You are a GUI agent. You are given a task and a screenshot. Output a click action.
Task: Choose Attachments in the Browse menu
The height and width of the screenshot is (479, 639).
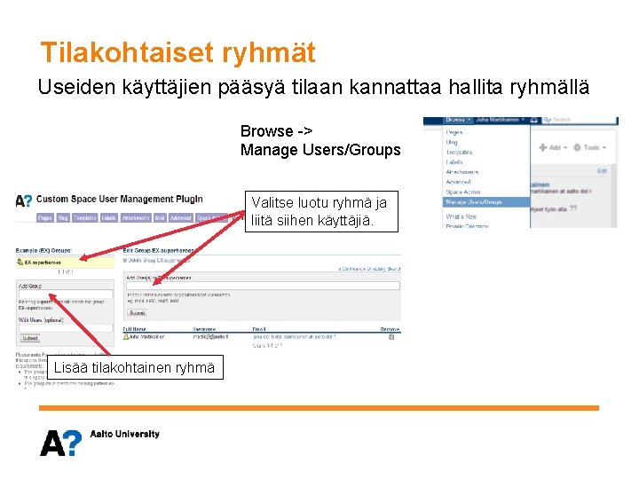pyautogui.click(x=462, y=172)
